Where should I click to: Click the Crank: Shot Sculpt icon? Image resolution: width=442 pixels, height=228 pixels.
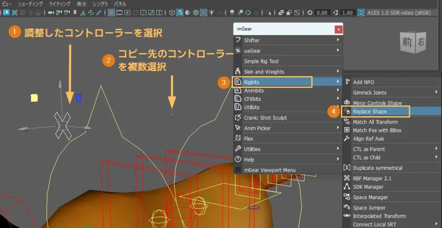pos(238,118)
